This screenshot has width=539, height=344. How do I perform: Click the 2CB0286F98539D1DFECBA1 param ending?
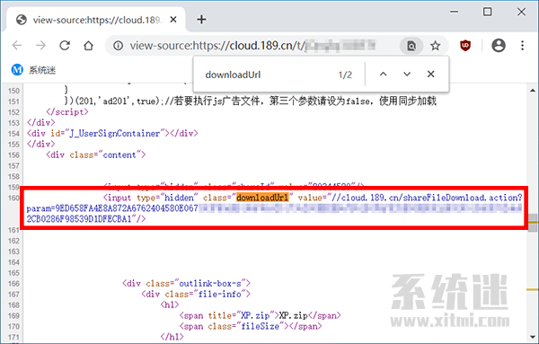coord(79,219)
